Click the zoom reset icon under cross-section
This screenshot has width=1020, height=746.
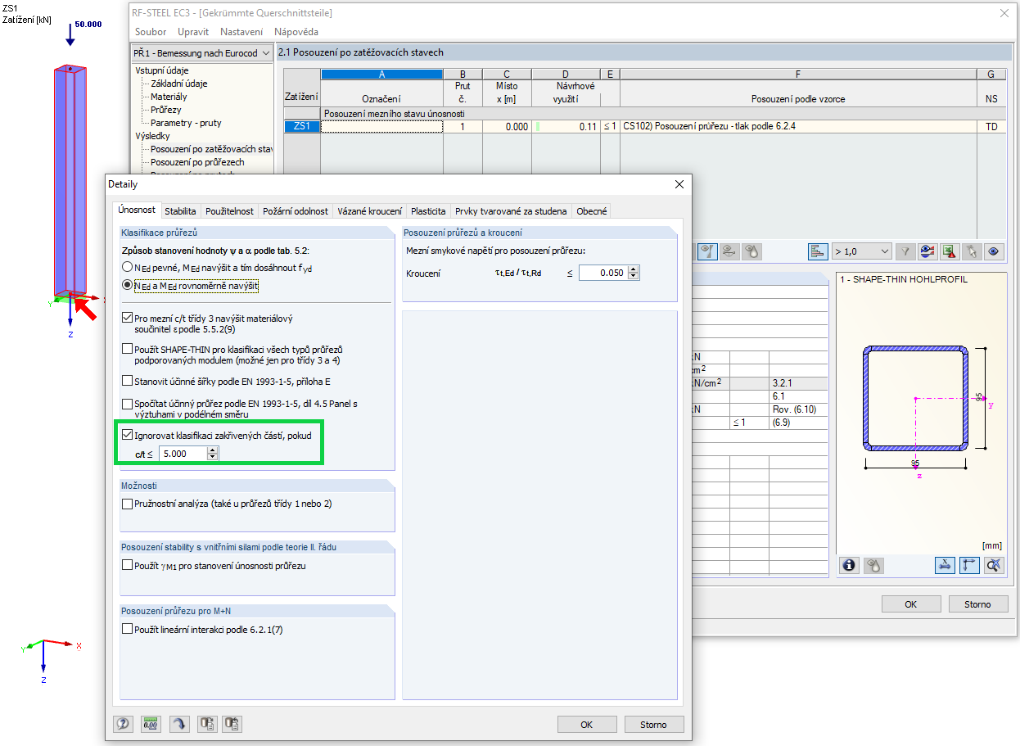[994, 565]
